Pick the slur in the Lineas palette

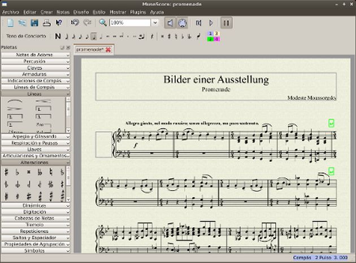click(x=15, y=101)
